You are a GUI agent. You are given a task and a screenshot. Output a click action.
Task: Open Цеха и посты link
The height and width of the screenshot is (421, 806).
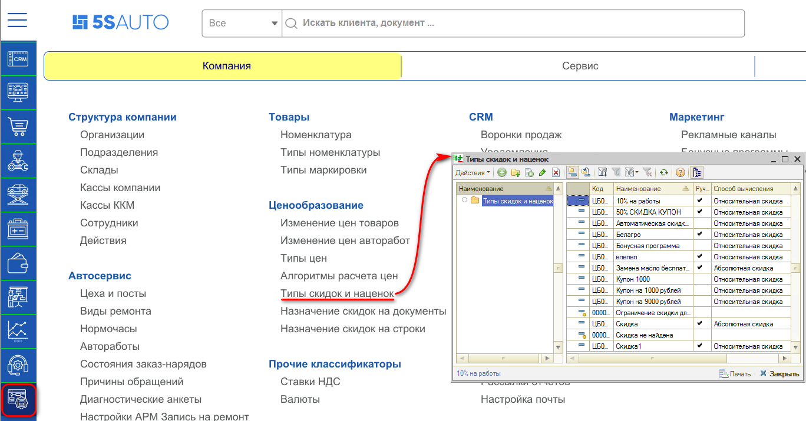coord(113,293)
